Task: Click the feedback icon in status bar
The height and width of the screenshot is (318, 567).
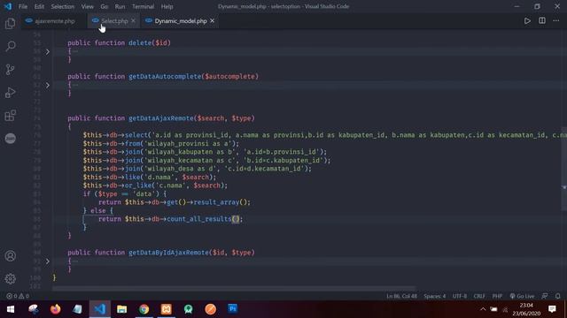Action: pos(545,296)
